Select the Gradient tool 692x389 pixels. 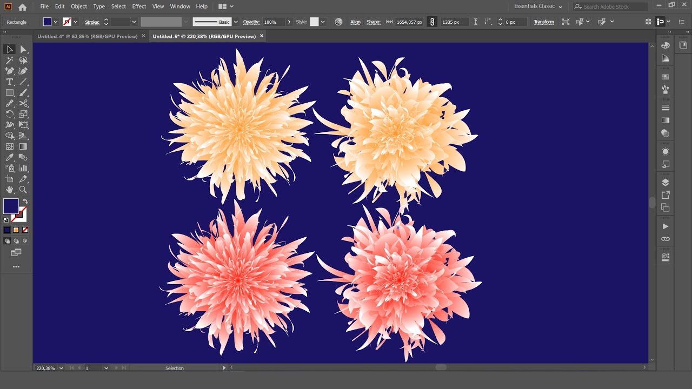click(23, 146)
